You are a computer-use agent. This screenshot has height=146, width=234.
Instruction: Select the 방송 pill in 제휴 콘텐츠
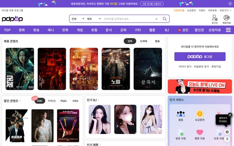[x=157, y=41]
